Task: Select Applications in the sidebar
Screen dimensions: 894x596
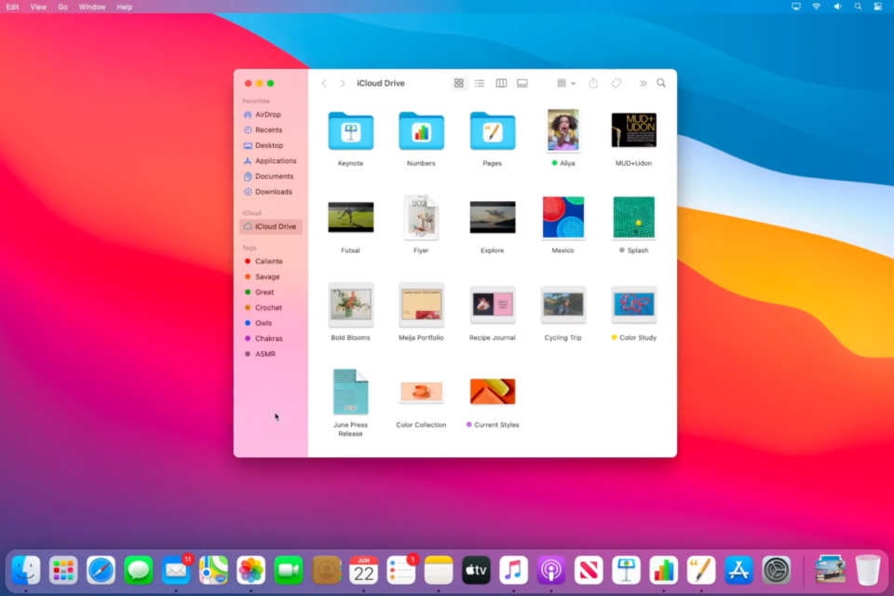Action: pos(276,161)
